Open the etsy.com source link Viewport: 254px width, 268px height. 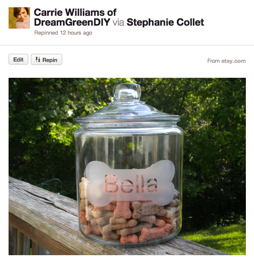click(x=233, y=61)
